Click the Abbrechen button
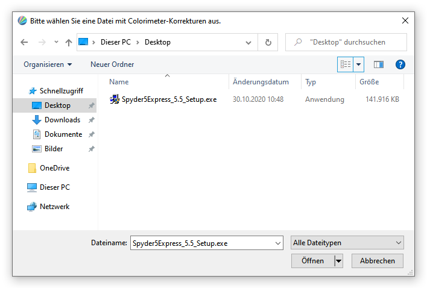Screen dimensions: 427x288 378,261
